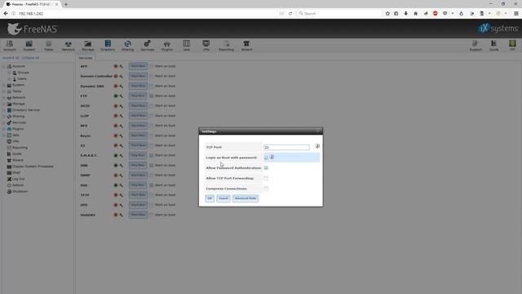Click the collapse all link in sidebar

[31, 58]
